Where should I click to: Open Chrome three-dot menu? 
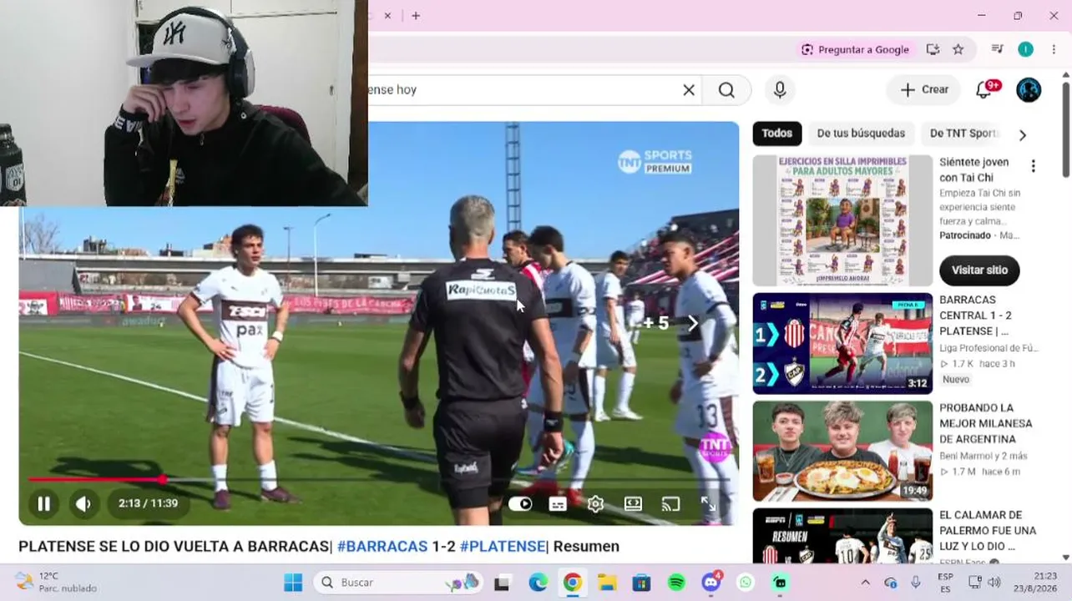click(1054, 49)
